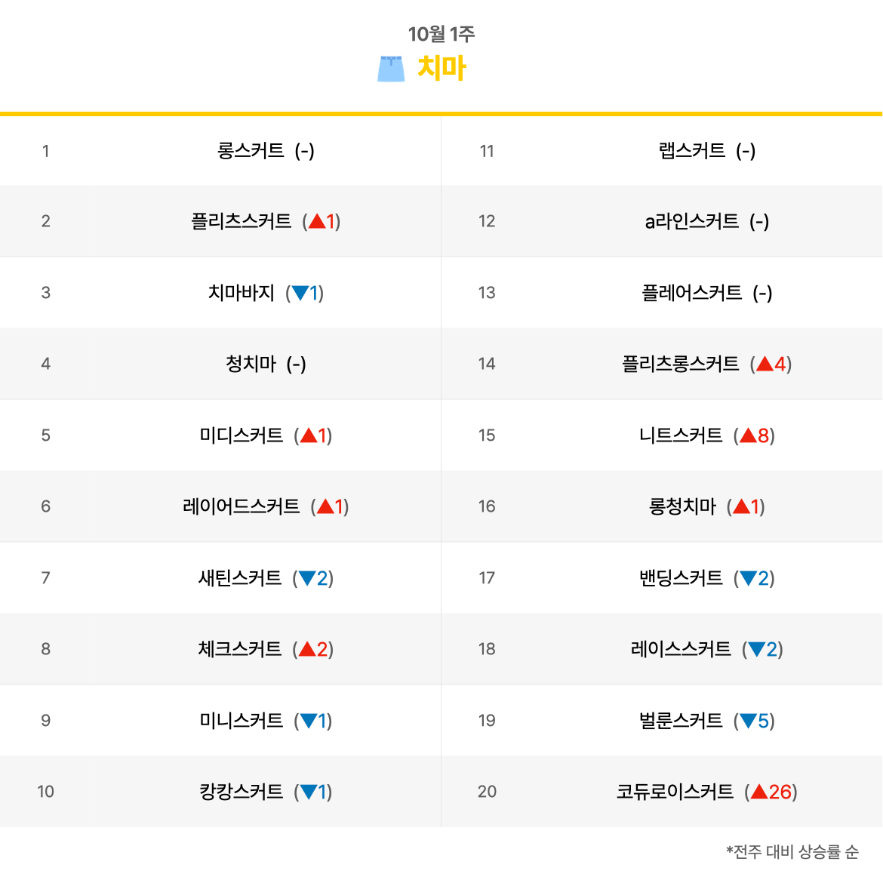Click the red up arrow beside 코듀로이스커트
This screenshot has height=883, width=883.
(x=759, y=792)
